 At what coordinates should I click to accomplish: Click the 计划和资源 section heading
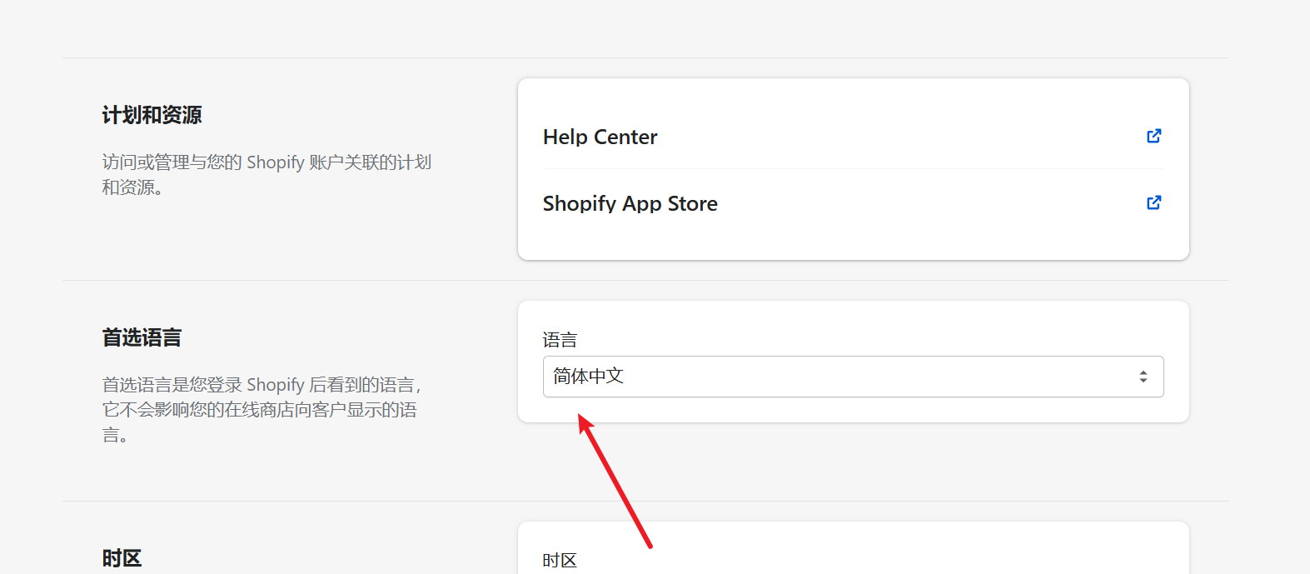152,115
